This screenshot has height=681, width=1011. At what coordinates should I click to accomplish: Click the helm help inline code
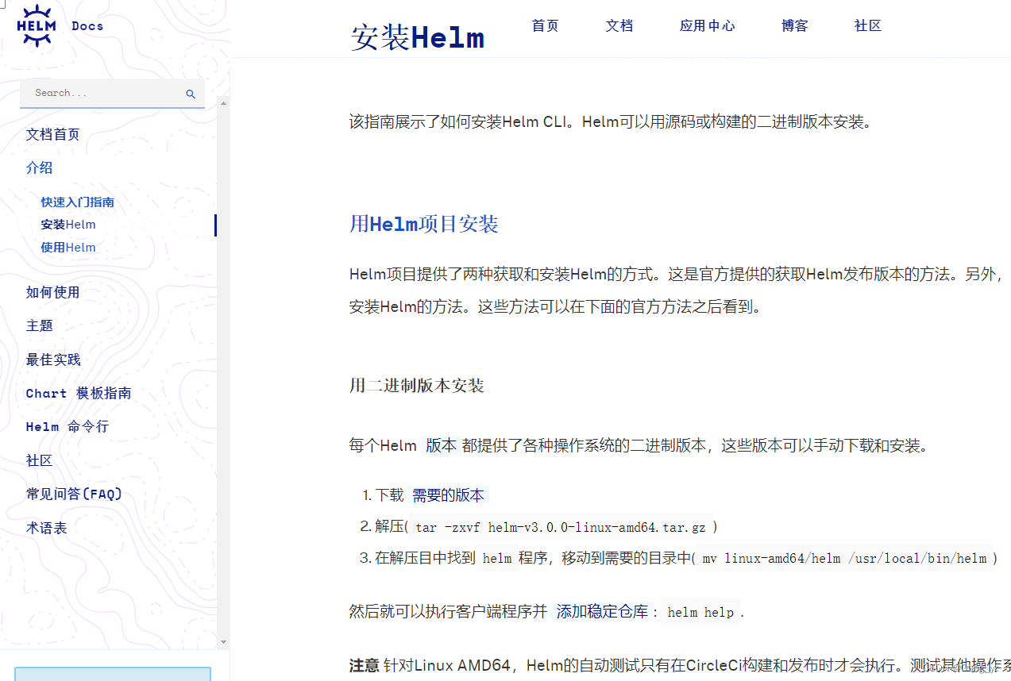[700, 612]
